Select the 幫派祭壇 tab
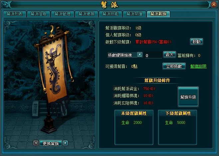The height and width of the screenshot is (156, 219). (x=134, y=14)
